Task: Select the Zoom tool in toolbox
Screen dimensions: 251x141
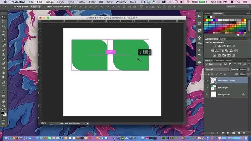Action: click(4, 106)
